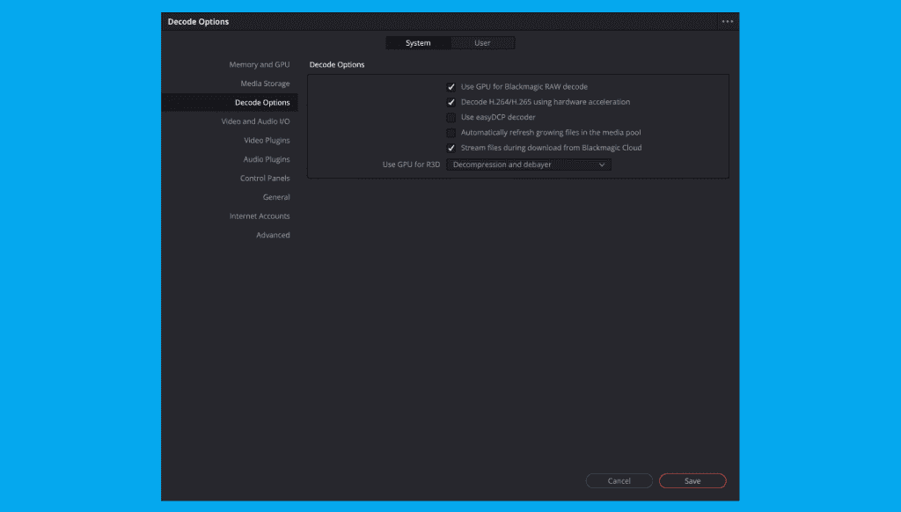Open the Media Storage settings
Screen dimensions: 901x512
(x=265, y=84)
